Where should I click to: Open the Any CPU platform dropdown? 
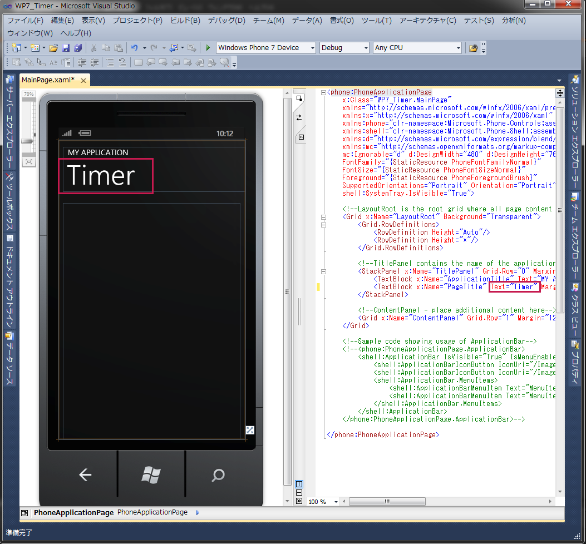458,48
